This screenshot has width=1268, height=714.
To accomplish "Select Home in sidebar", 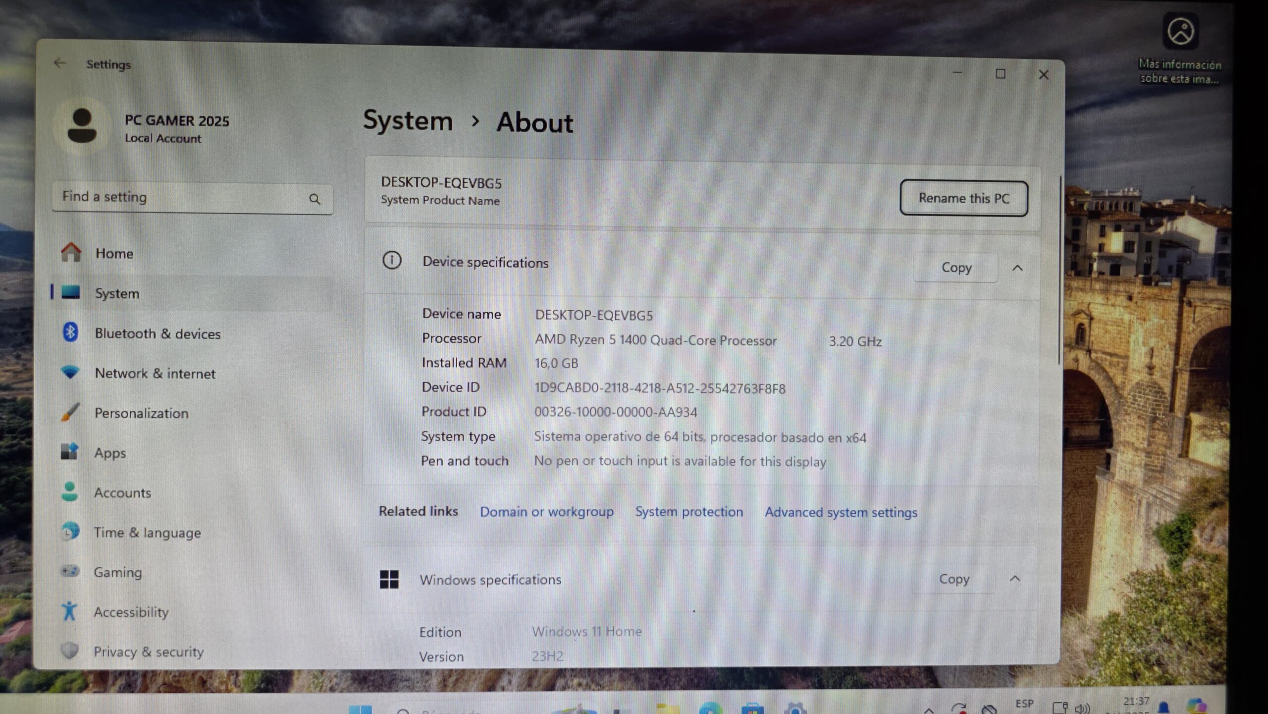I will click(x=114, y=254).
